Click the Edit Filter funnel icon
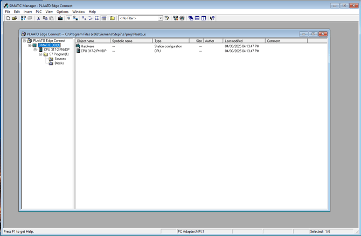Screen dimensions: 361x236 click(167, 18)
